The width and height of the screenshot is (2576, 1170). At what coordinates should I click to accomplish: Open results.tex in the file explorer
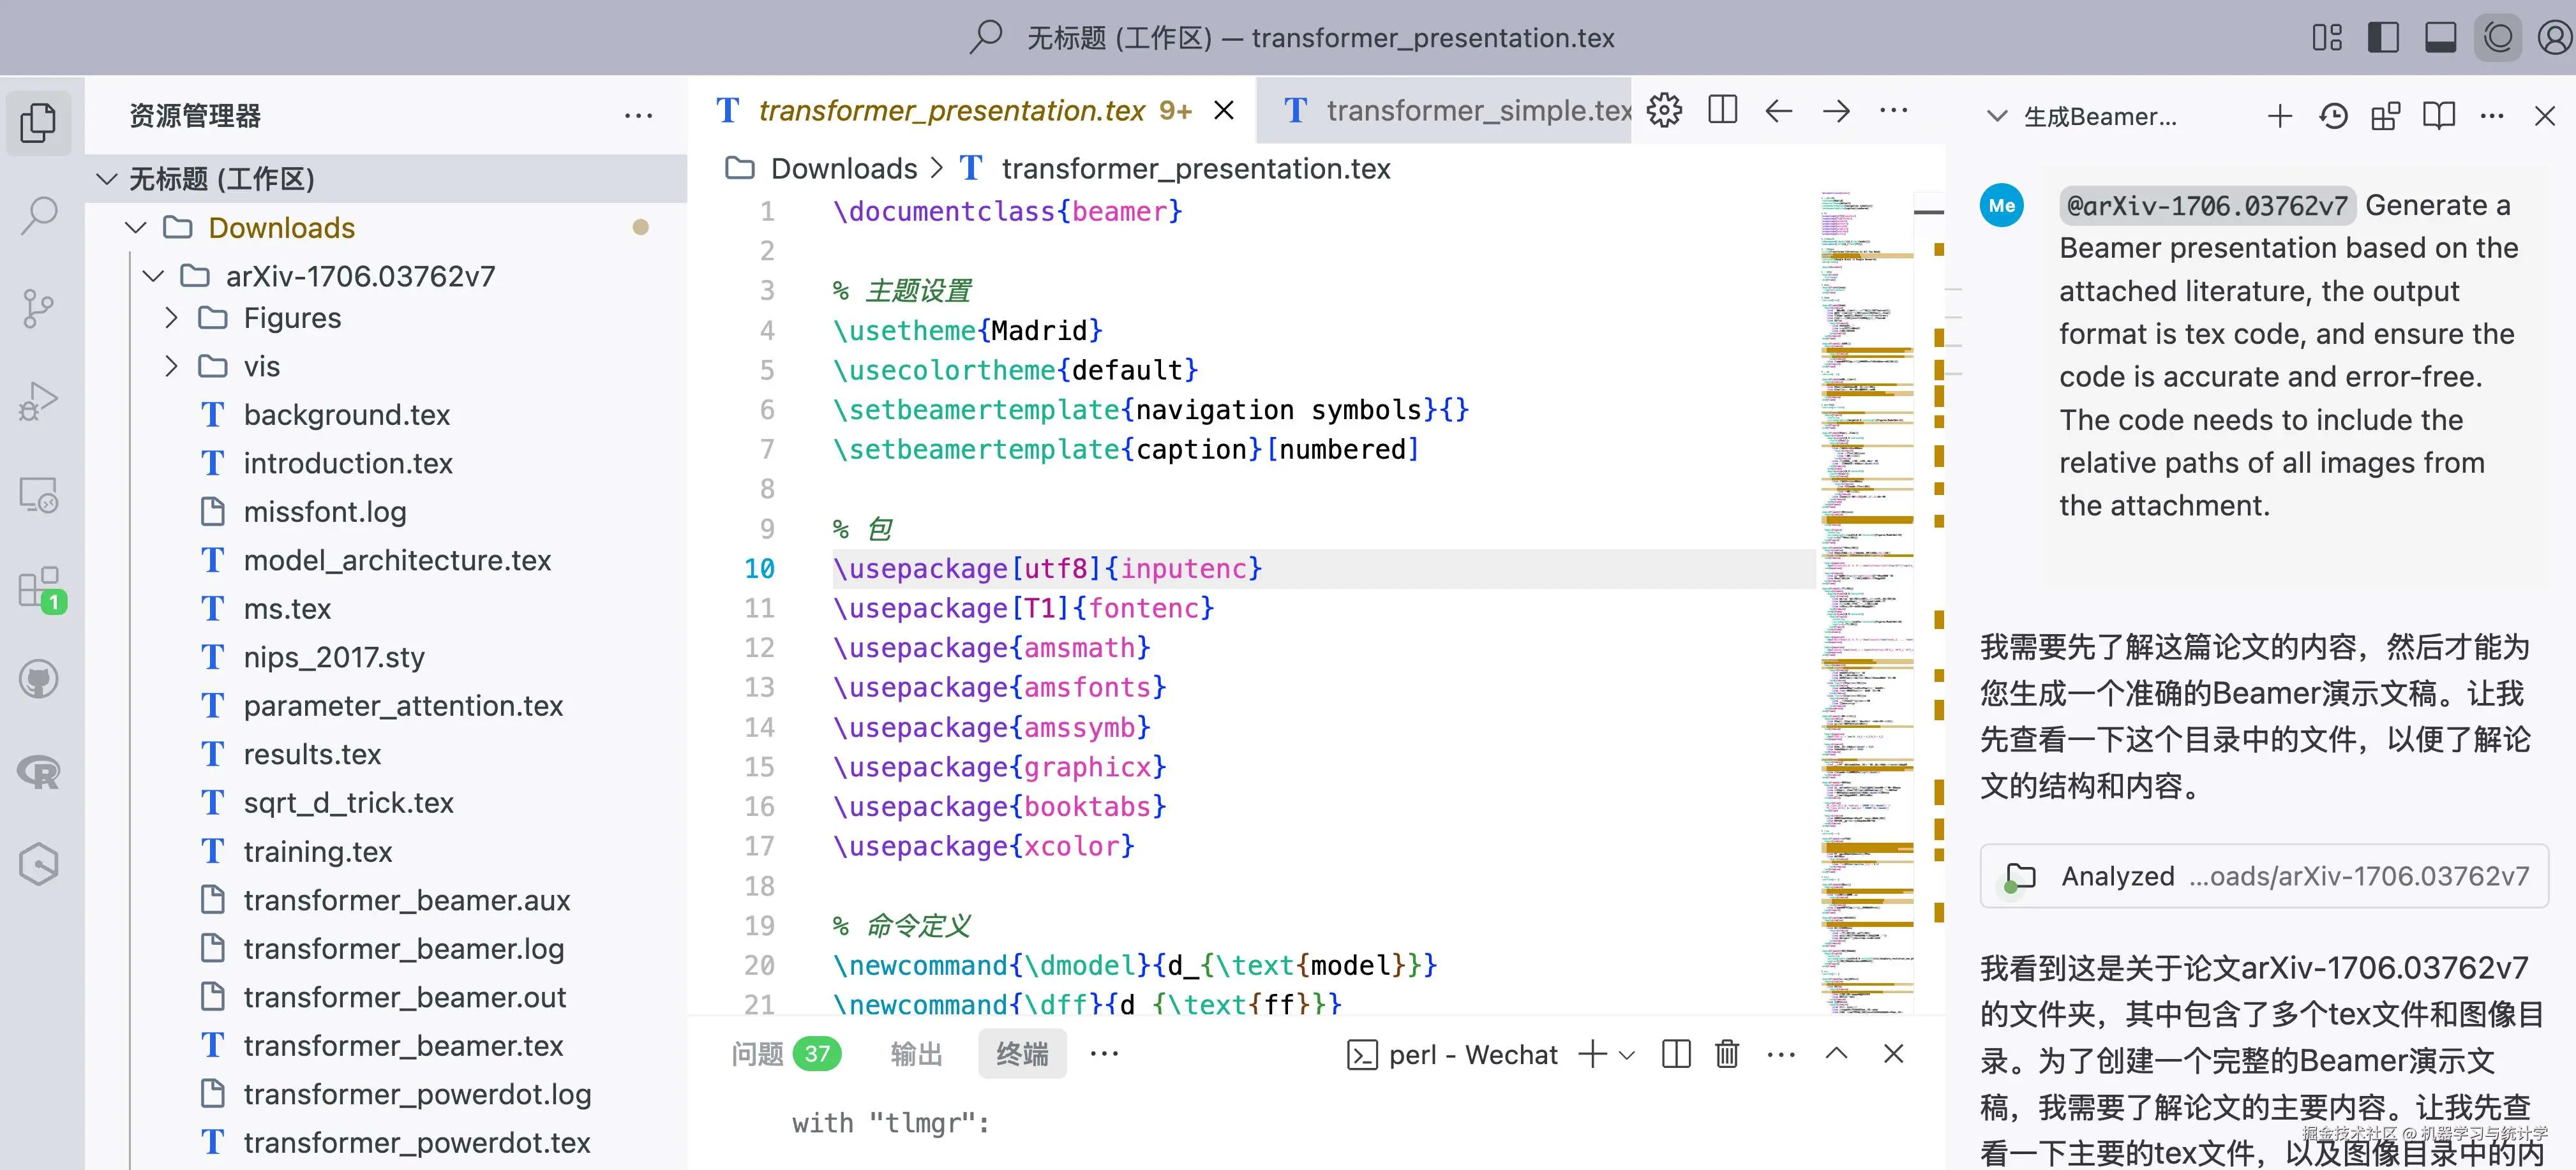click(311, 754)
